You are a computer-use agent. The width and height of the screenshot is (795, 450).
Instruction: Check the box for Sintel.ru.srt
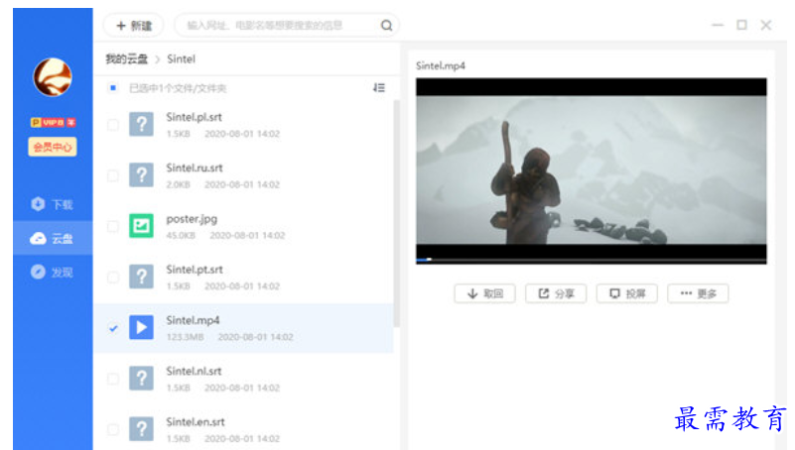(113, 175)
